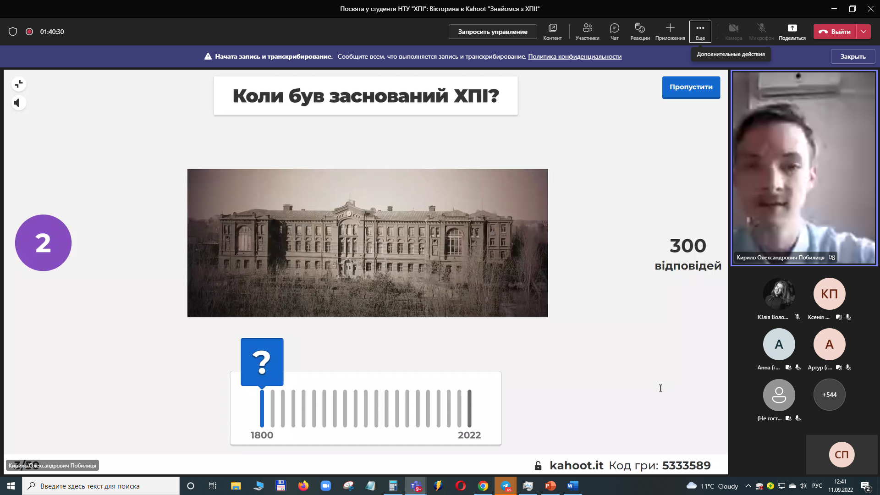
Task: Toggle the Microphone (Микрофон) button
Action: tap(761, 32)
